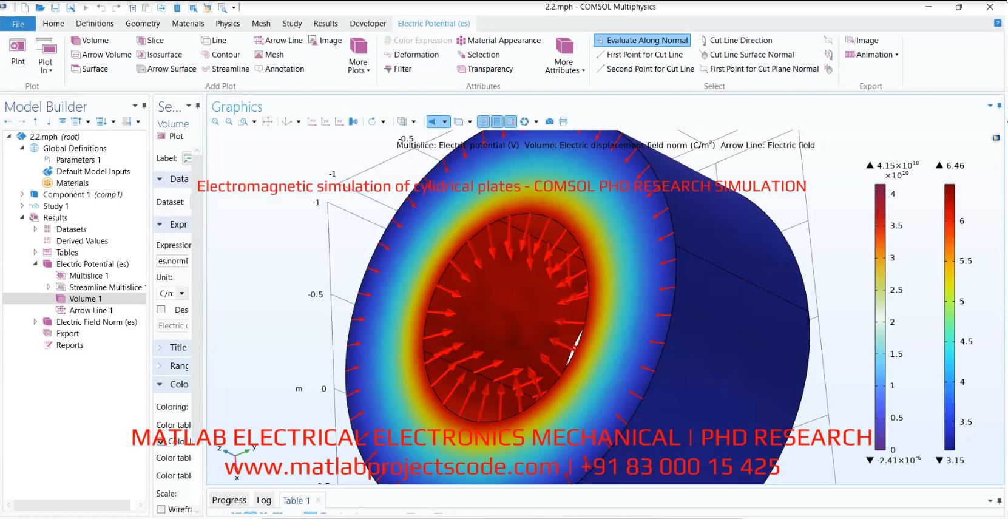Click First Point for Cut Line
This screenshot has height=519, width=1008.
coord(640,55)
